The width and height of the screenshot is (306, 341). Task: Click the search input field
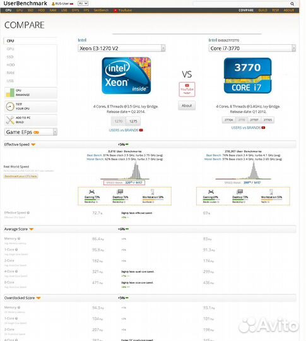[241, 4]
